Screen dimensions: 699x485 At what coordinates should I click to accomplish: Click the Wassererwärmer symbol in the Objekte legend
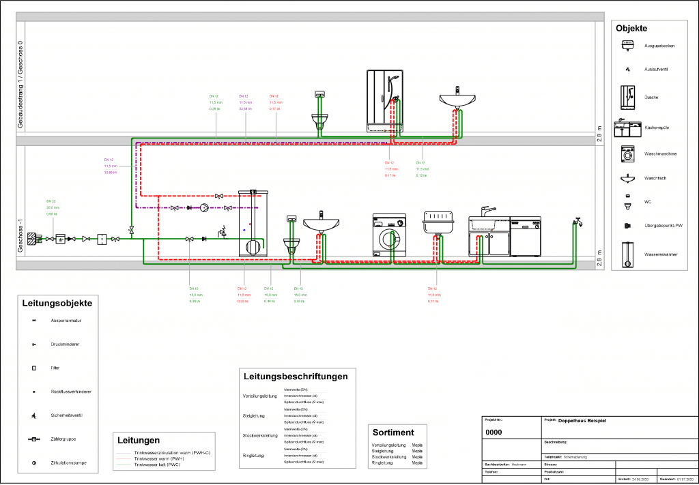click(x=628, y=254)
